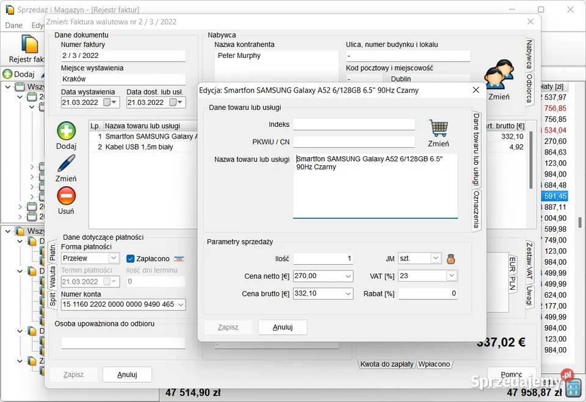Switch to the Oznaczenia vertical tab

tap(476, 209)
